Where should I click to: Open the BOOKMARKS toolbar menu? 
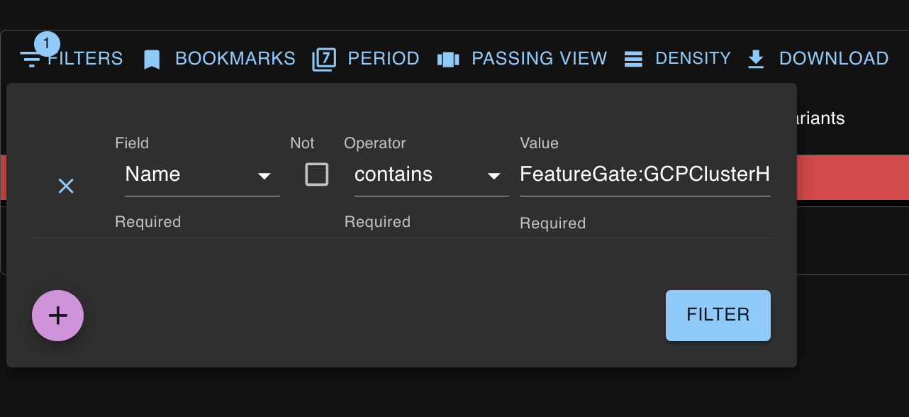pyautogui.click(x=235, y=58)
